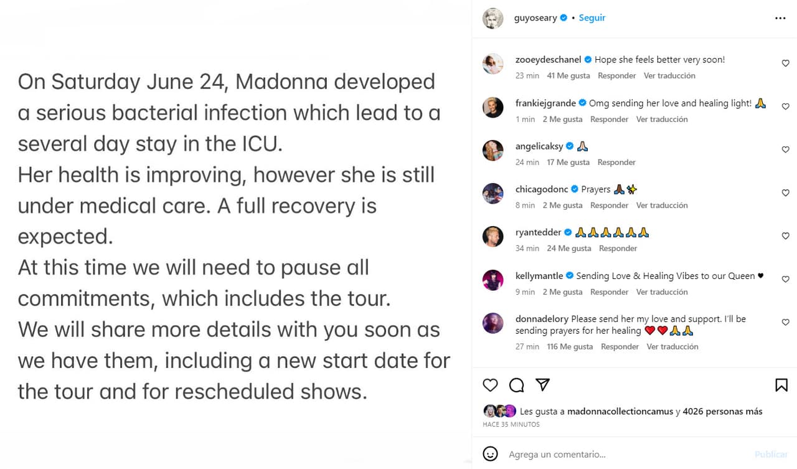Viewport: 797px width, 469px height.
Task: Reply to angelicaksy via Responder
Action: (x=616, y=162)
